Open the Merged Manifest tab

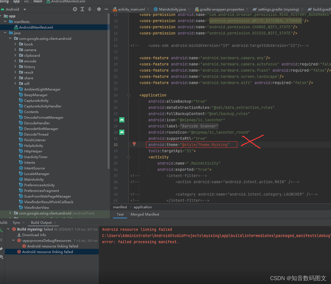[x=145, y=214]
